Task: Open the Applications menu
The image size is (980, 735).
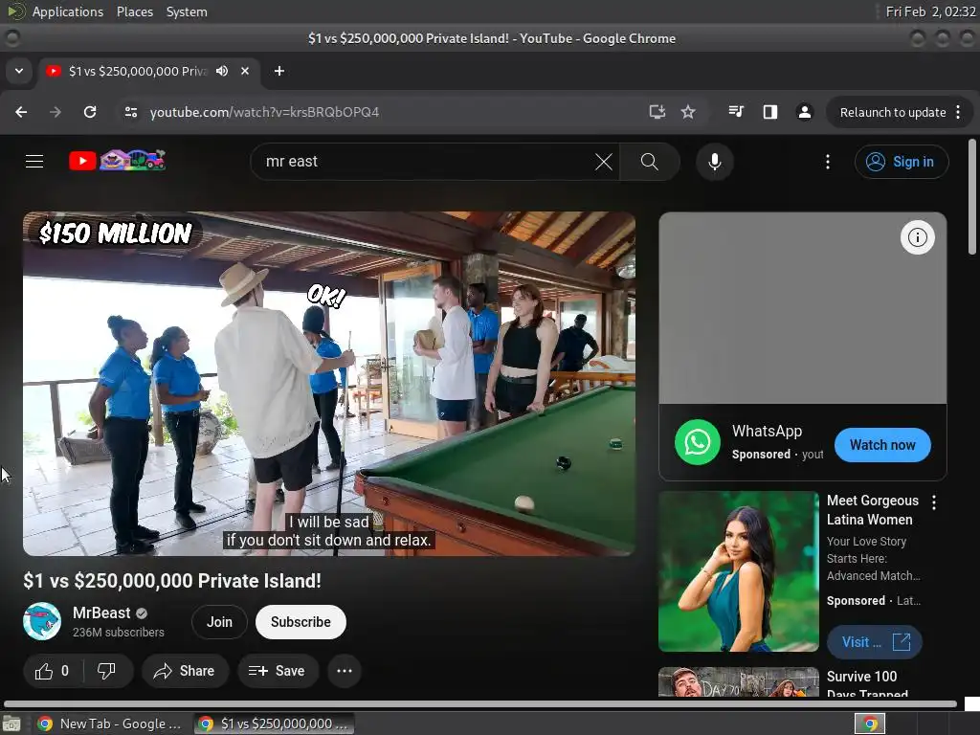Action: (68, 11)
